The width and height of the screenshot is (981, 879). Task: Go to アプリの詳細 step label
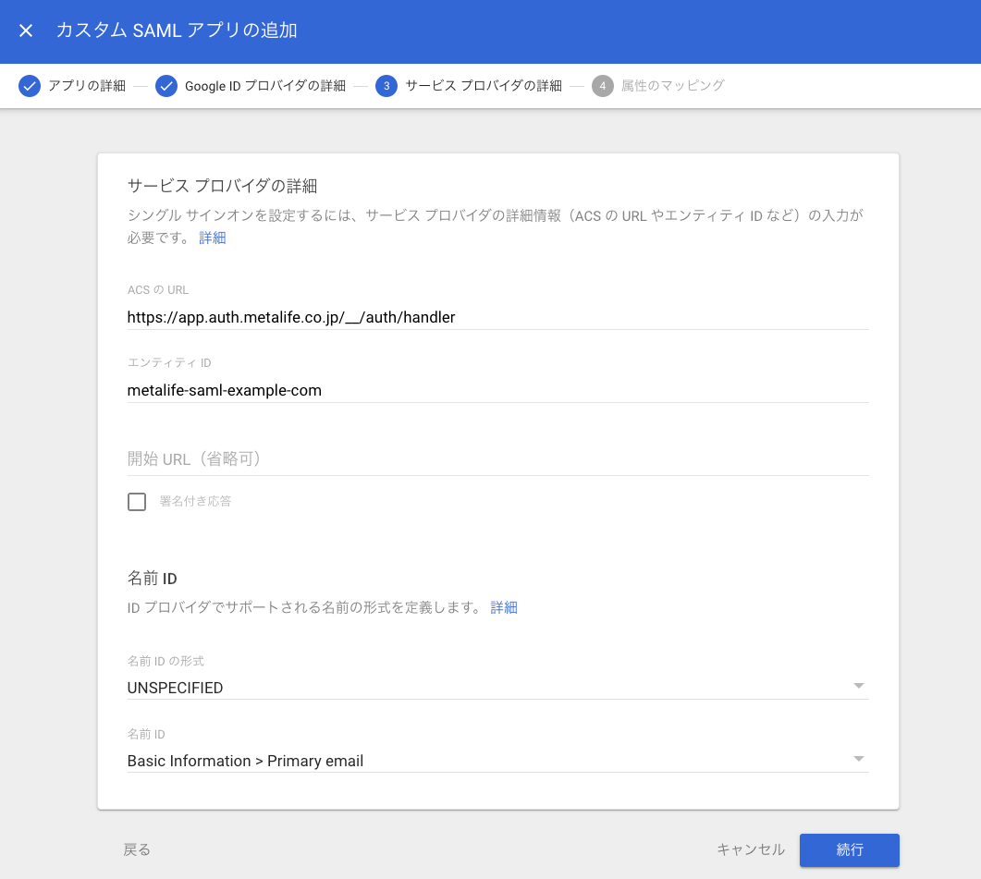[x=86, y=86]
